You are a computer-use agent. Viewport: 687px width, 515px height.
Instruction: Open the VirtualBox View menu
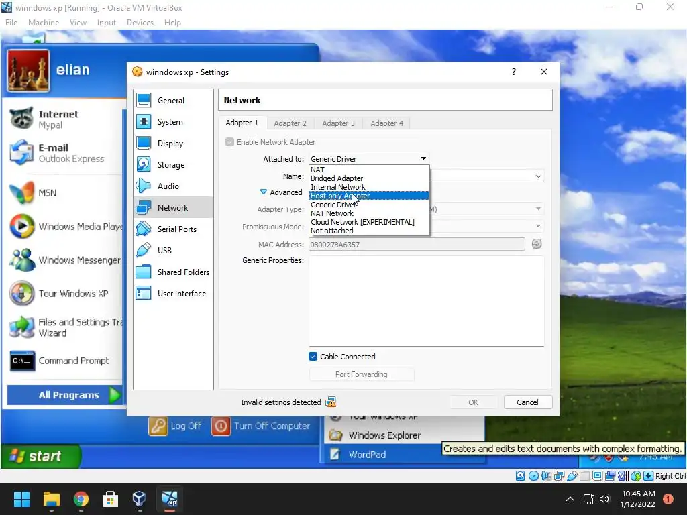click(x=78, y=22)
